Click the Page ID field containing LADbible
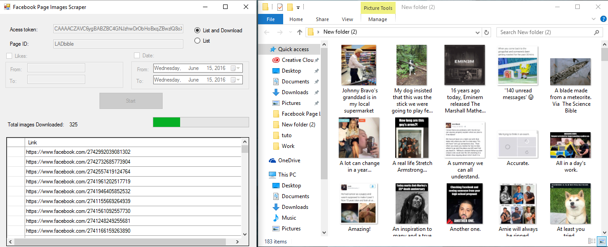This screenshot has height=247, width=608. [x=118, y=44]
